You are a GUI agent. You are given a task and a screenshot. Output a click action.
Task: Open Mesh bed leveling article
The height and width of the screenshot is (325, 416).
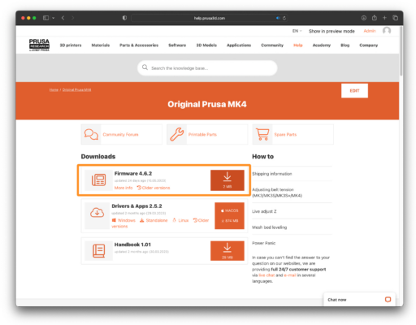pyautogui.click(x=269, y=227)
